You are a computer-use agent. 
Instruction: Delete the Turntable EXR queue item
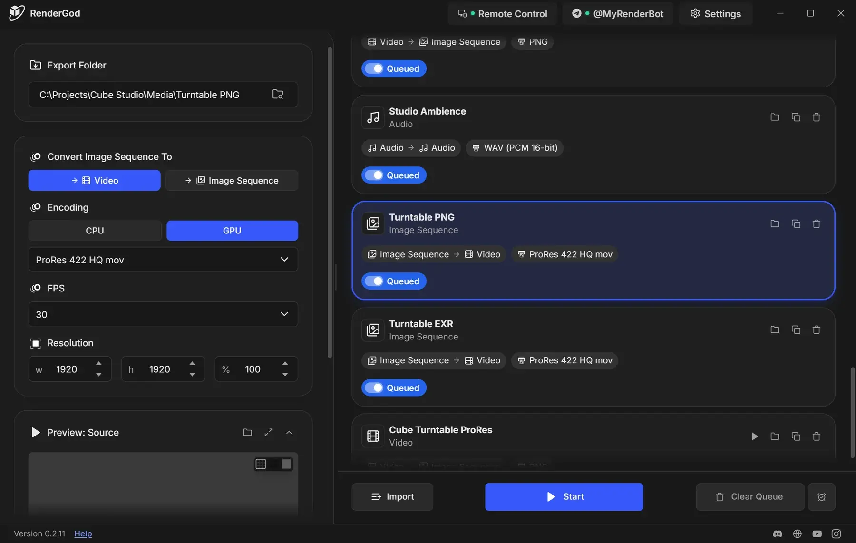(x=817, y=330)
